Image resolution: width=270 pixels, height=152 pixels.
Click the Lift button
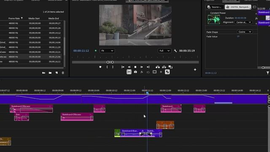coord(157,67)
